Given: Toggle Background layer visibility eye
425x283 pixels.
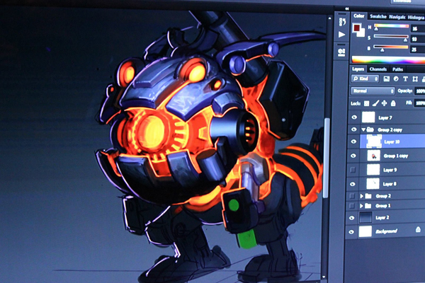Looking at the screenshot, I should (352, 232).
